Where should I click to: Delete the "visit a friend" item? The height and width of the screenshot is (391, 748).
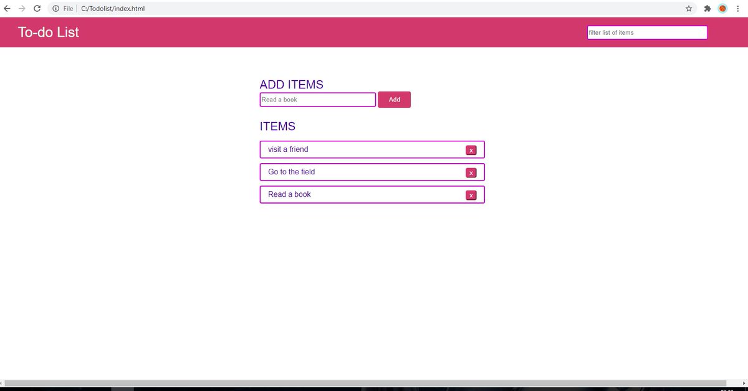[x=471, y=149]
